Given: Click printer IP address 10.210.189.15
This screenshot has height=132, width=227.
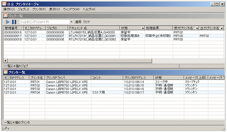Looking at the screenshot, I should 134,85.
